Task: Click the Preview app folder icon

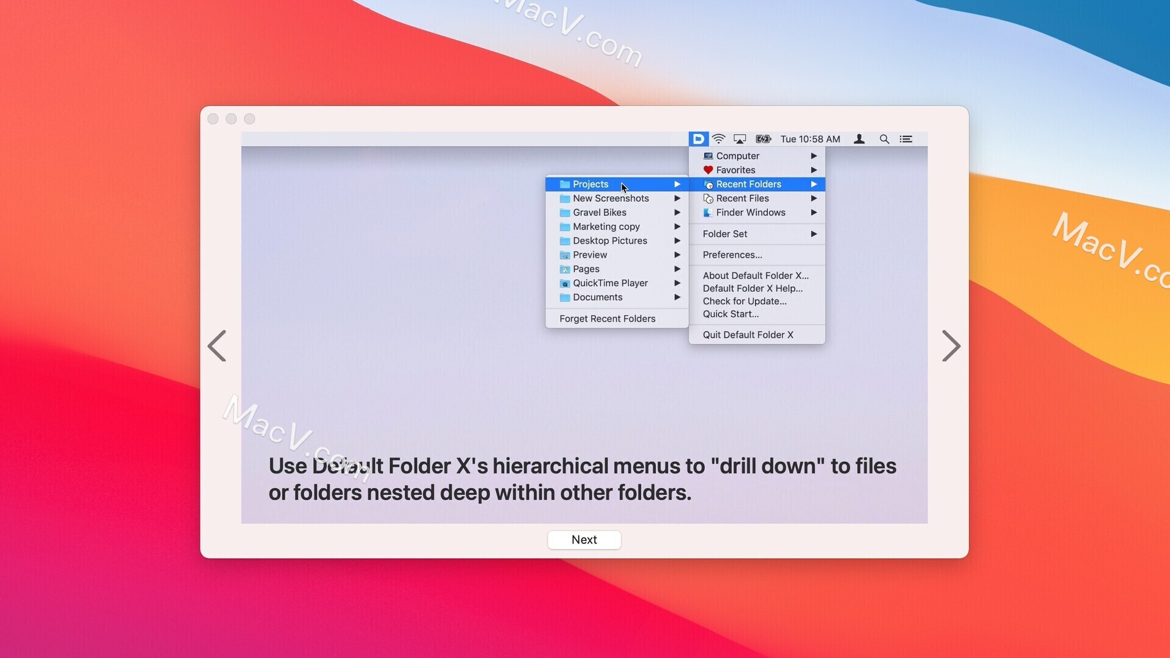Action: coord(565,255)
